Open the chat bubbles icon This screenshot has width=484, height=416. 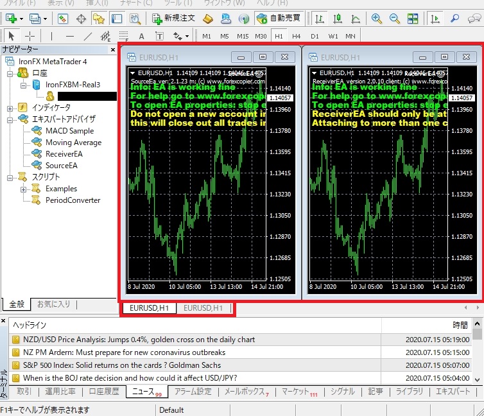(474, 19)
